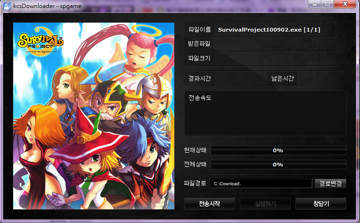Image resolution: width=360 pixels, height=223 pixels.
Task: Click the 파일경로 label
Action: click(x=195, y=183)
